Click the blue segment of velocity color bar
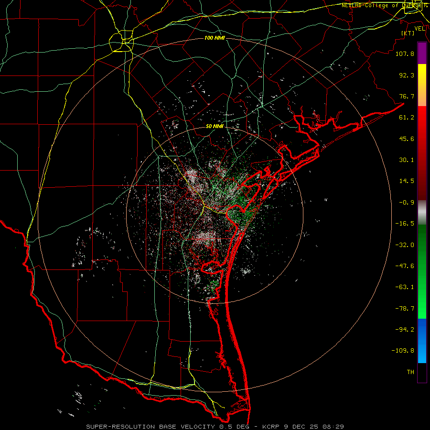Viewport: 430px width, 430px height. pyautogui.click(x=422, y=341)
